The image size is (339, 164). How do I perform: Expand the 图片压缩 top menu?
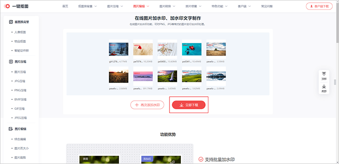115,6
